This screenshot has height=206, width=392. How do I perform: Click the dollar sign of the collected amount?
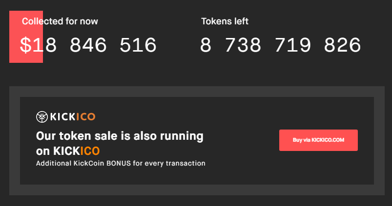click(x=26, y=45)
